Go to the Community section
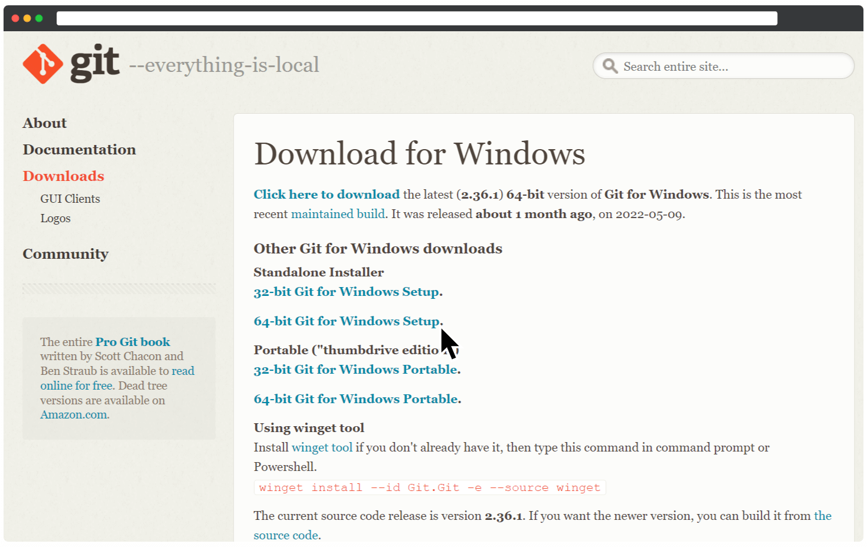 click(x=66, y=254)
